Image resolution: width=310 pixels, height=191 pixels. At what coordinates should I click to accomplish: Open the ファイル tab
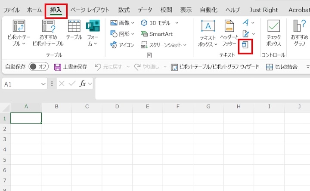point(11,10)
